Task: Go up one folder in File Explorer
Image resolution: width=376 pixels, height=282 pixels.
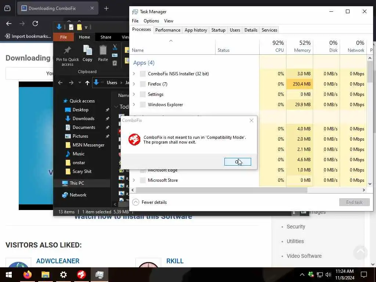Action: (87, 83)
